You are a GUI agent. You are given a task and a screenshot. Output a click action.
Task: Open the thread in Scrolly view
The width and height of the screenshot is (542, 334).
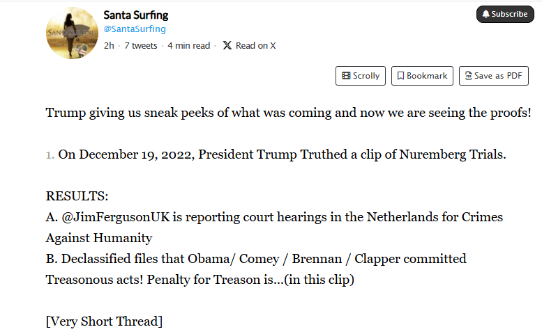pyautogui.click(x=361, y=76)
